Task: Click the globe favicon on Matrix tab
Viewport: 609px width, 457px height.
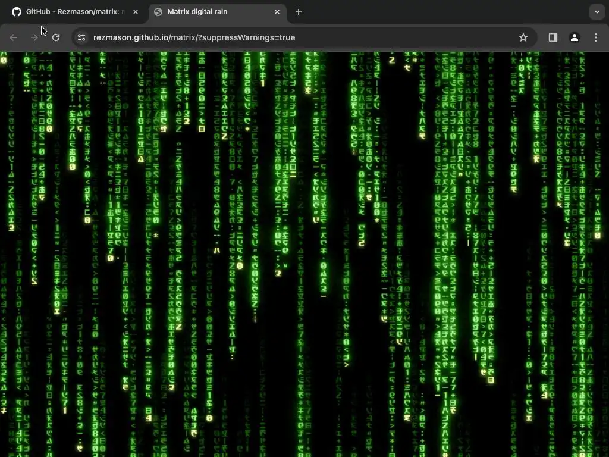Action: [158, 12]
